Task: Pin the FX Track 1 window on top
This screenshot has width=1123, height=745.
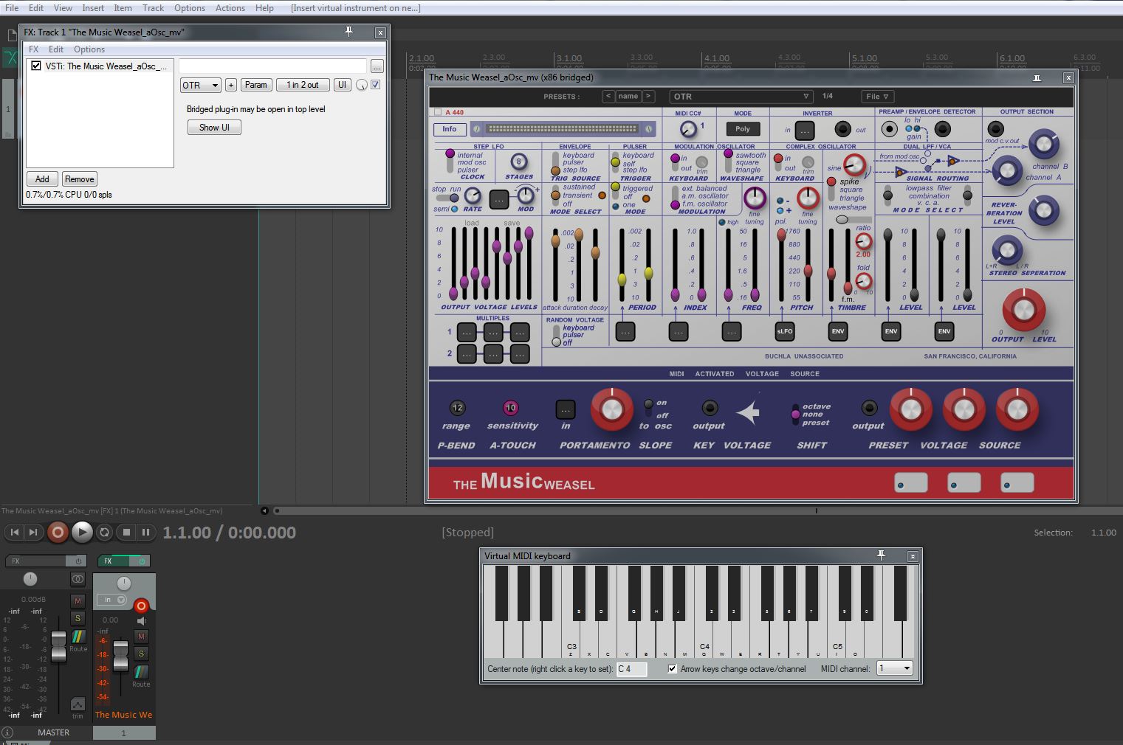Action: (x=348, y=32)
